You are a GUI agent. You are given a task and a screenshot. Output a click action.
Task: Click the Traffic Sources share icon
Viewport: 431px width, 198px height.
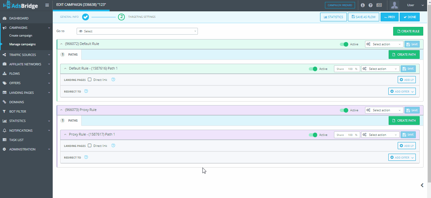click(5, 55)
